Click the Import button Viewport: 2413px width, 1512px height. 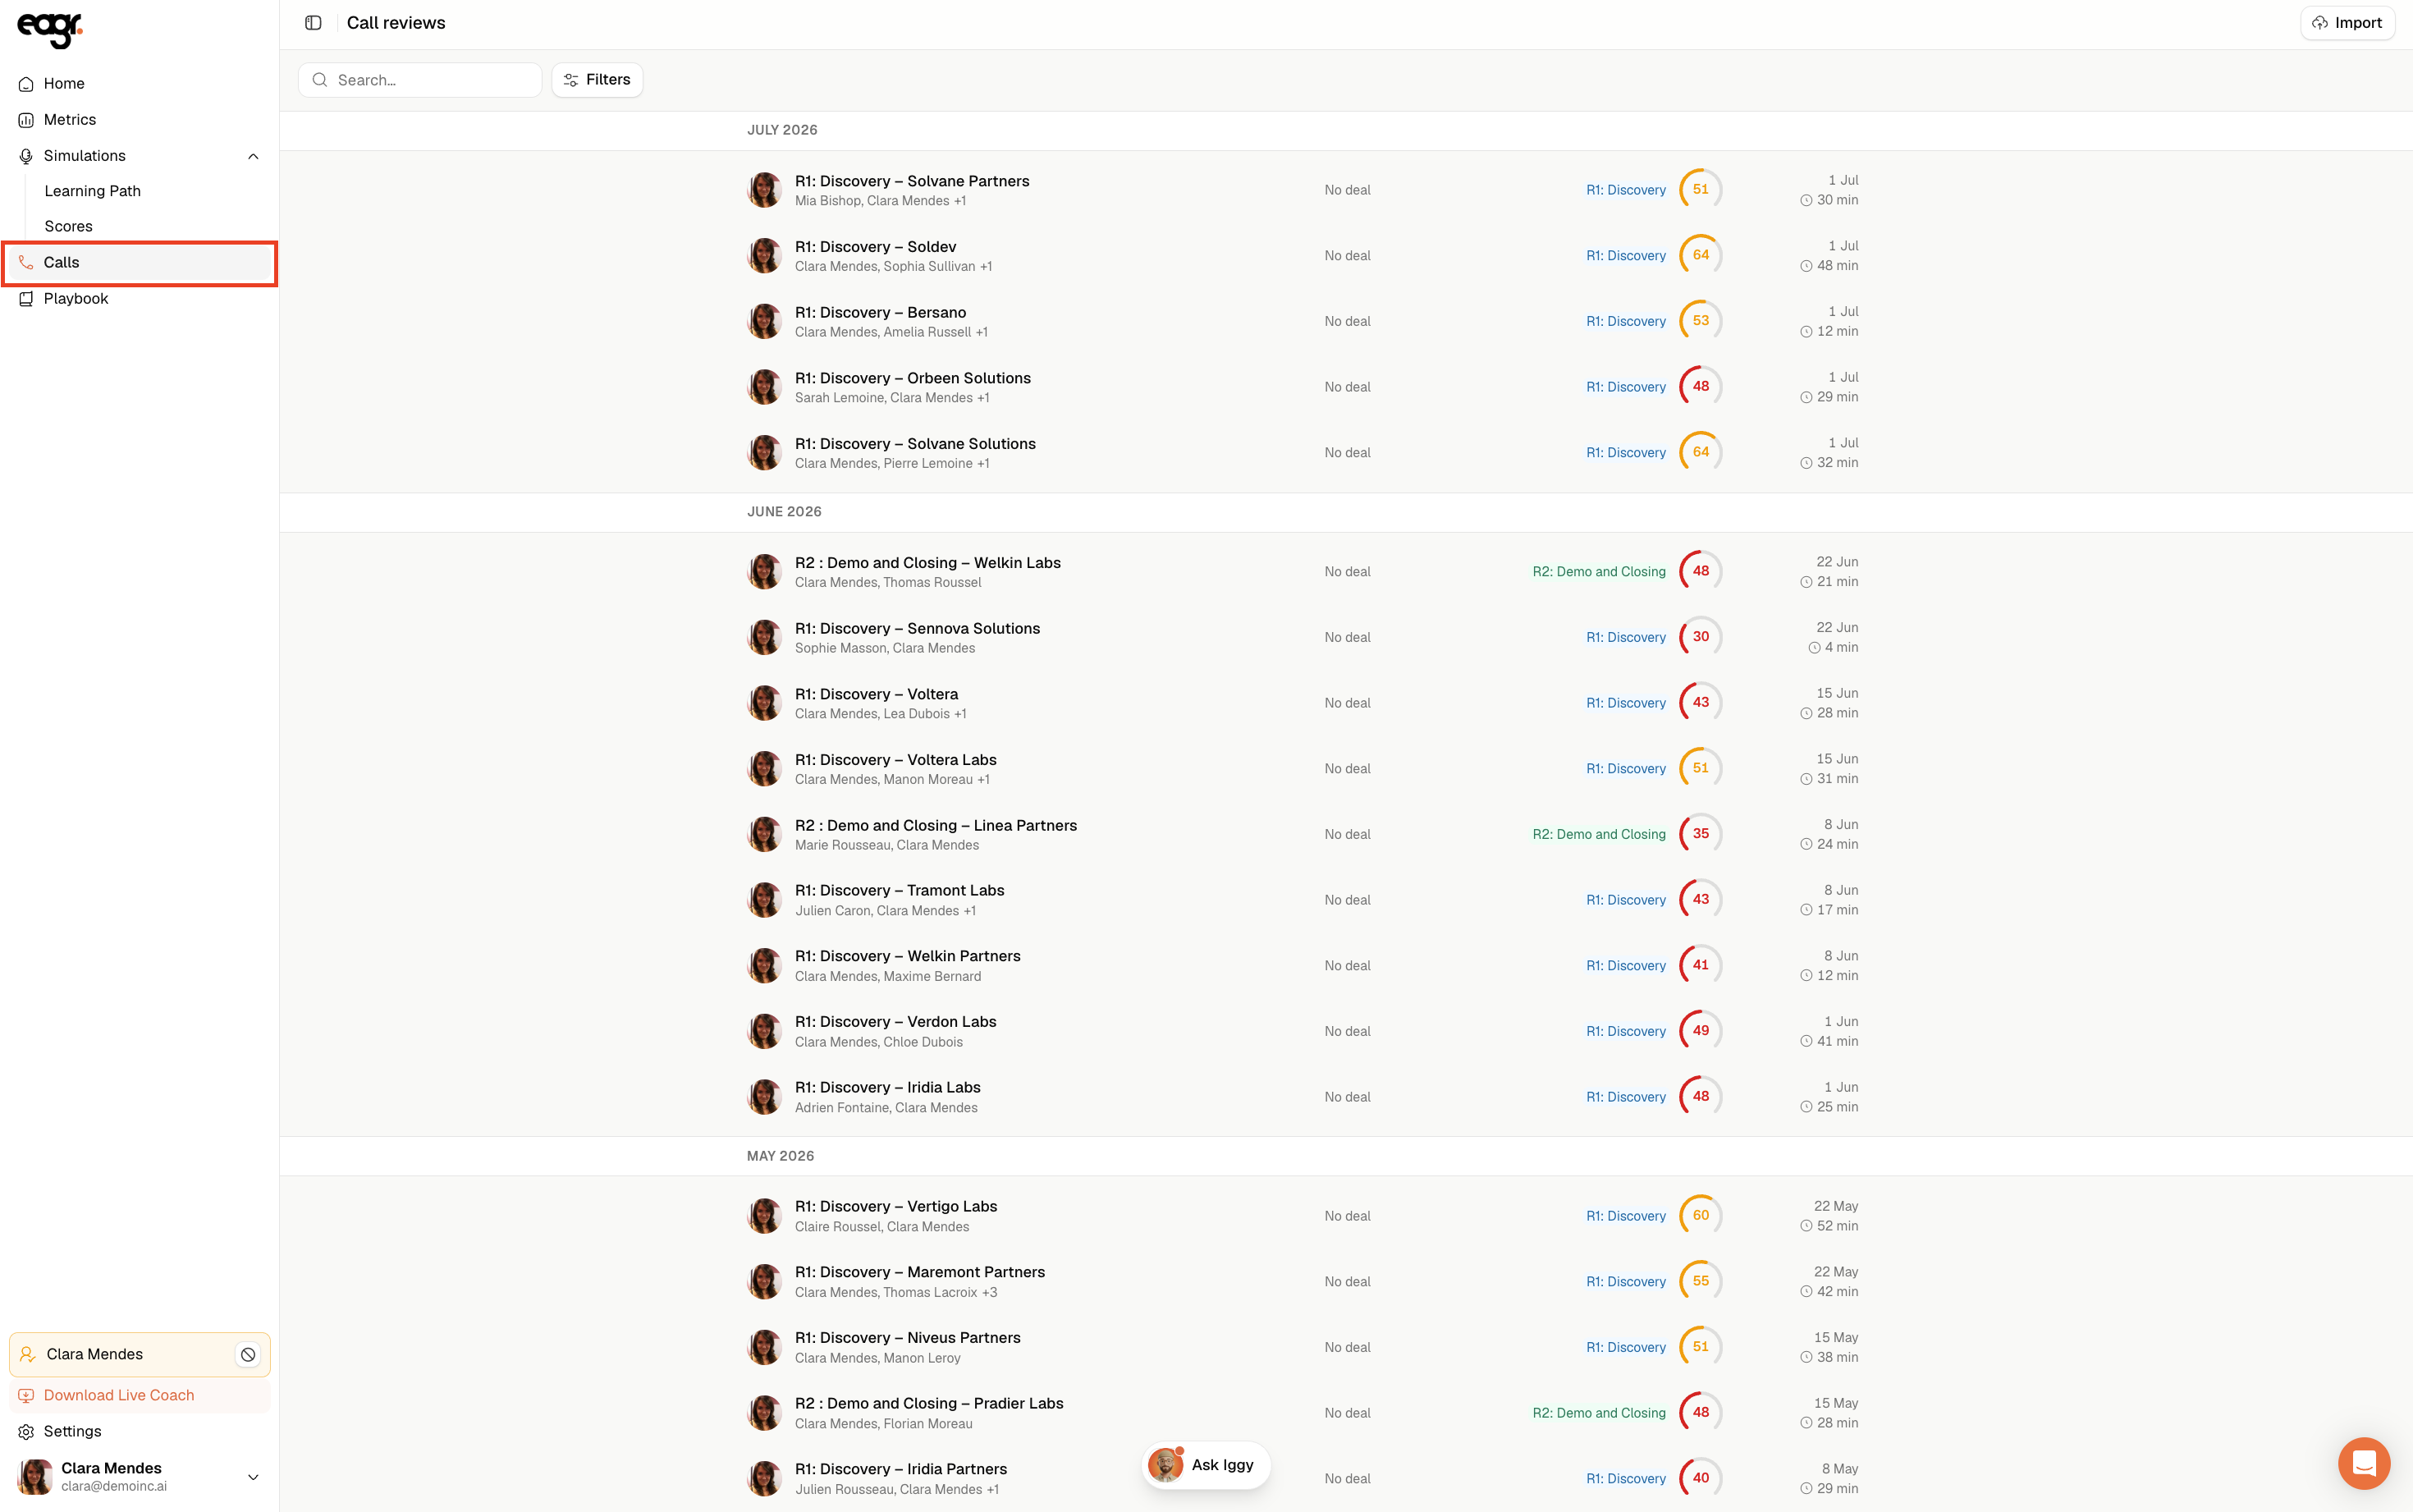[2347, 23]
